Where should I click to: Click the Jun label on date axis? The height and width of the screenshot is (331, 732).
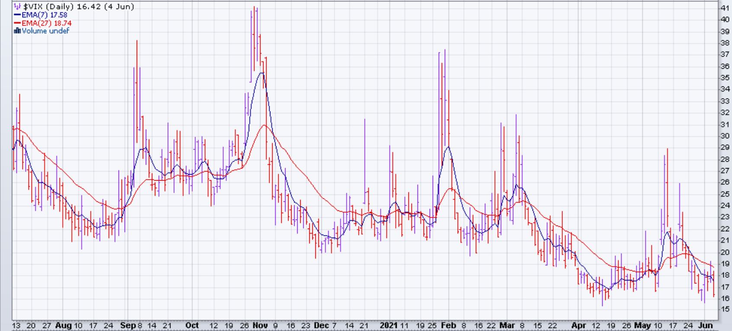pos(706,325)
